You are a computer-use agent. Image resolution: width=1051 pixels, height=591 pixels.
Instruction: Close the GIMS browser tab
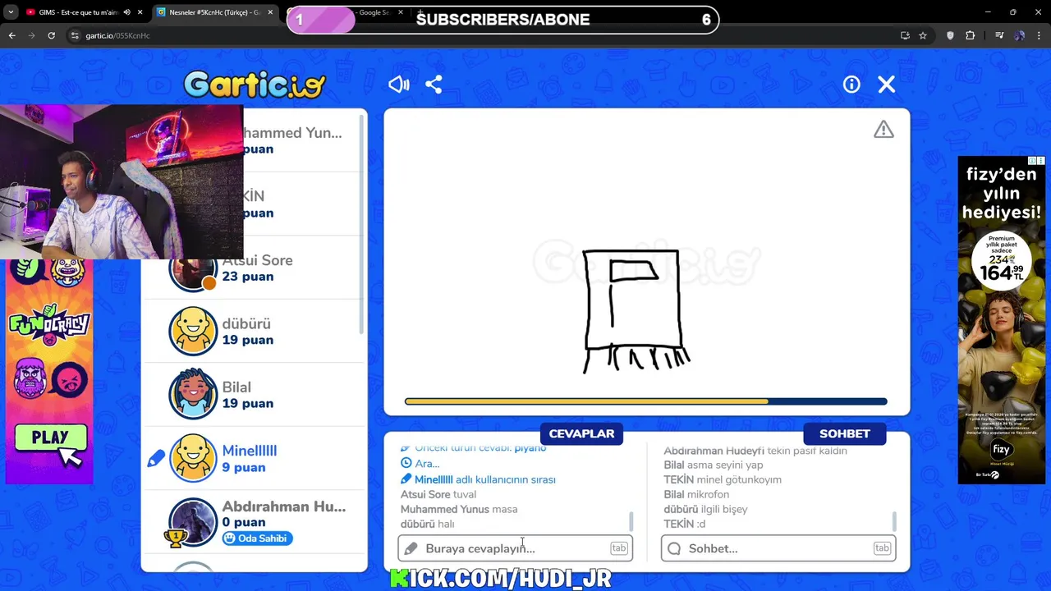point(140,12)
